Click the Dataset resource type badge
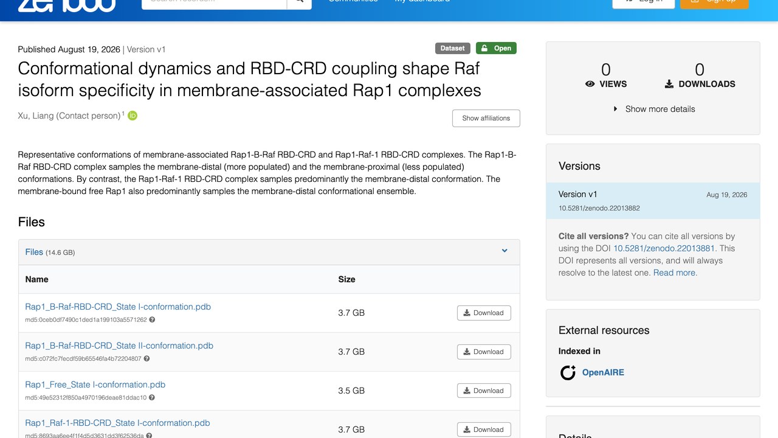 point(453,48)
